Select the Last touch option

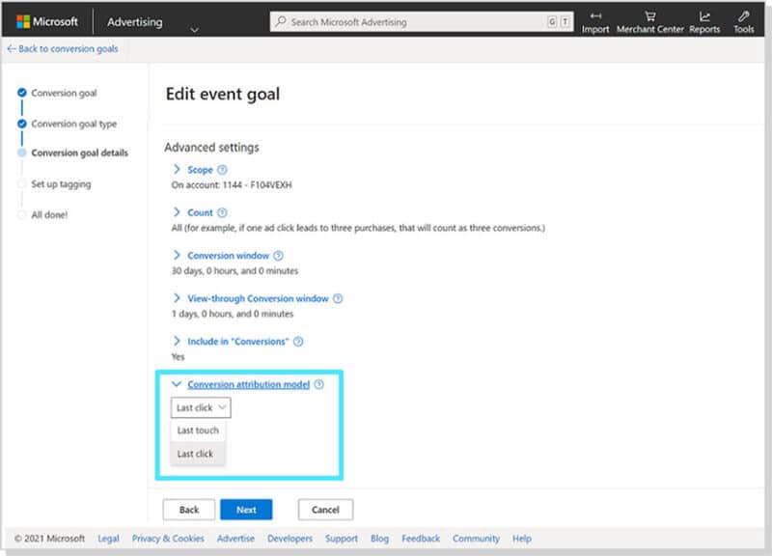(197, 431)
